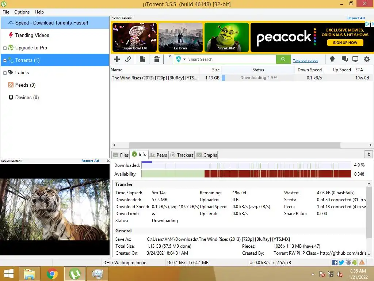Select Devices (0) in sidebar
The height and width of the screenshot is (281, 374).
tap(55, 97)
